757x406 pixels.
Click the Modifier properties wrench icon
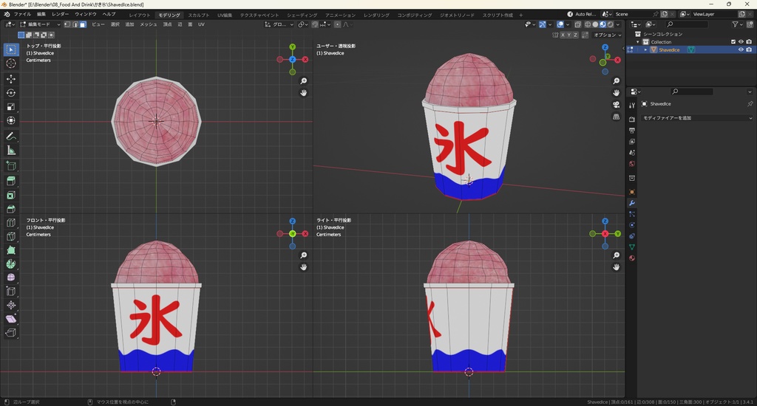[632, 203]
